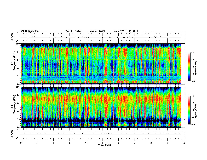This screenshot has width=207, height=160.
Task: Click the "station=MOS" header label
Action: click(97, 31)
